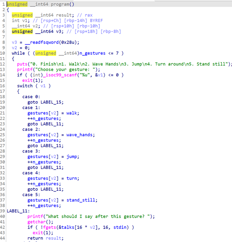The height and width of the screenshot is (242, 232).
Task: Select the result variable declaration
Action: click(x=43, y=15)
